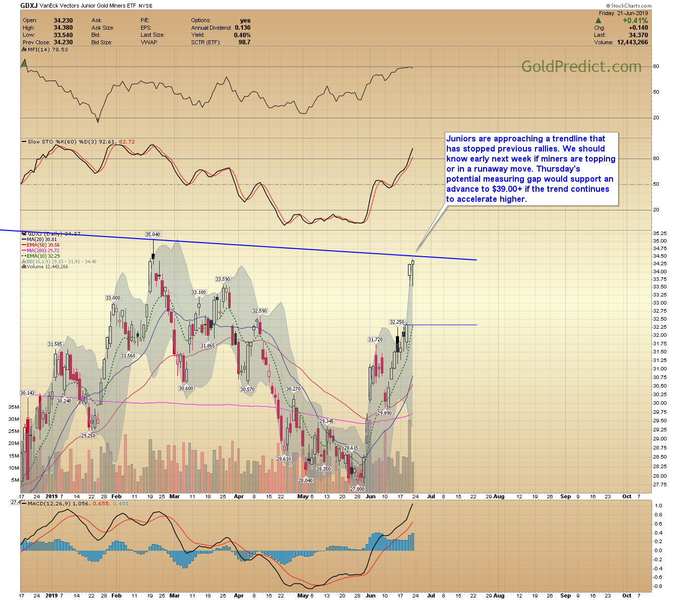Viewport: 675px width, 600px height.
Task: Click the Open price value 34.230
Action: (x=63, y=21)
